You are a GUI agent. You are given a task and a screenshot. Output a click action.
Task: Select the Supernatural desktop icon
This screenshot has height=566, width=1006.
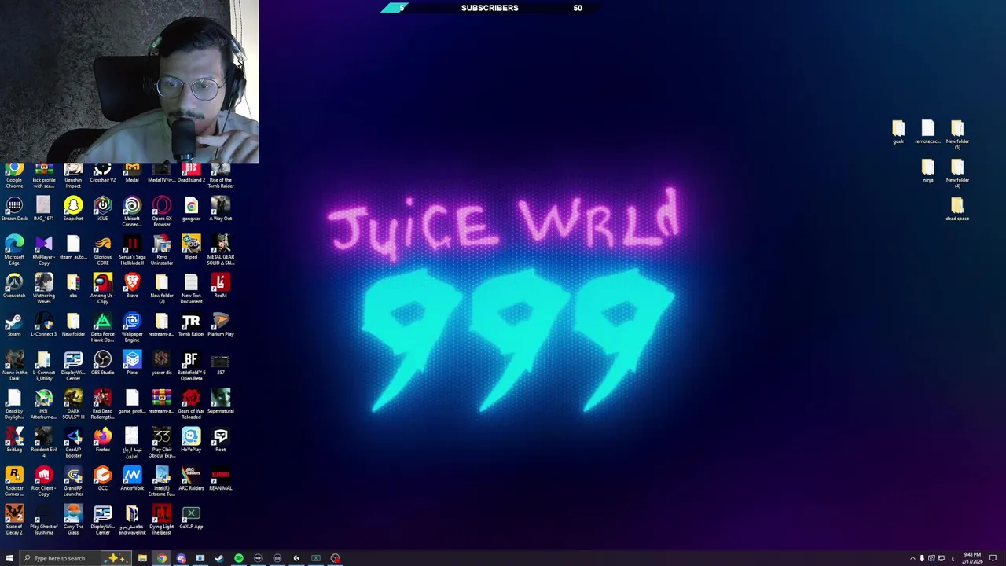coord(221,402)
